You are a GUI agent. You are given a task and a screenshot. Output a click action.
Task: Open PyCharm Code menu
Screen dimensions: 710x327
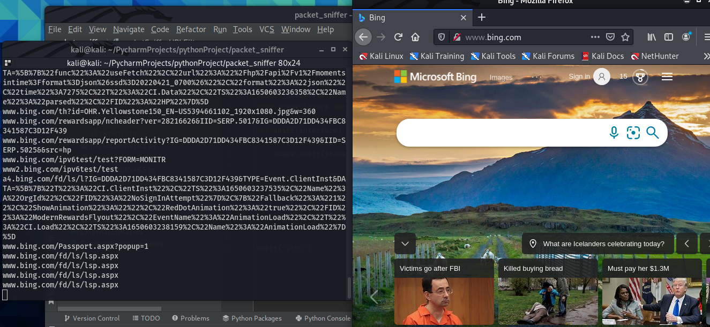(x=160, y=29)
